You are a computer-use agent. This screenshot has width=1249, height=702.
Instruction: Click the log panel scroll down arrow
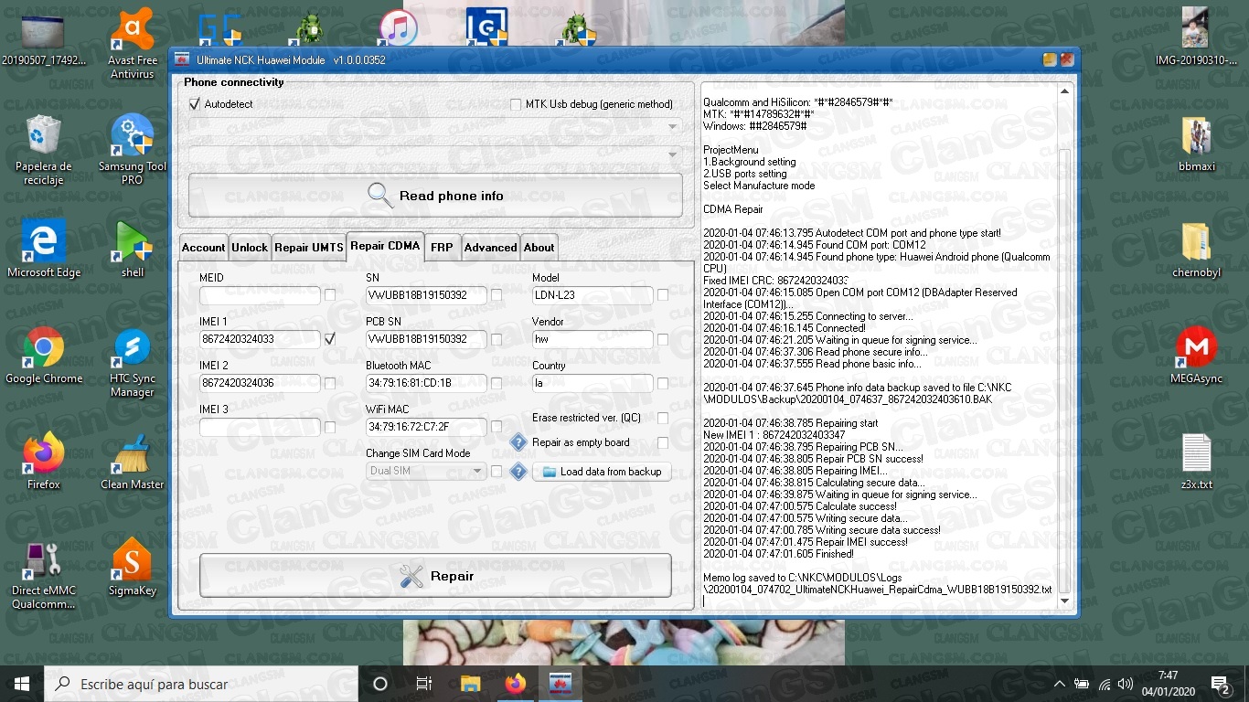click(1064, 601)
